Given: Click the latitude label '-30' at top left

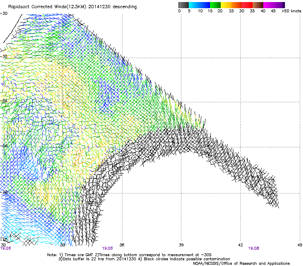Looking at the screenshot, I should (4, 14).
